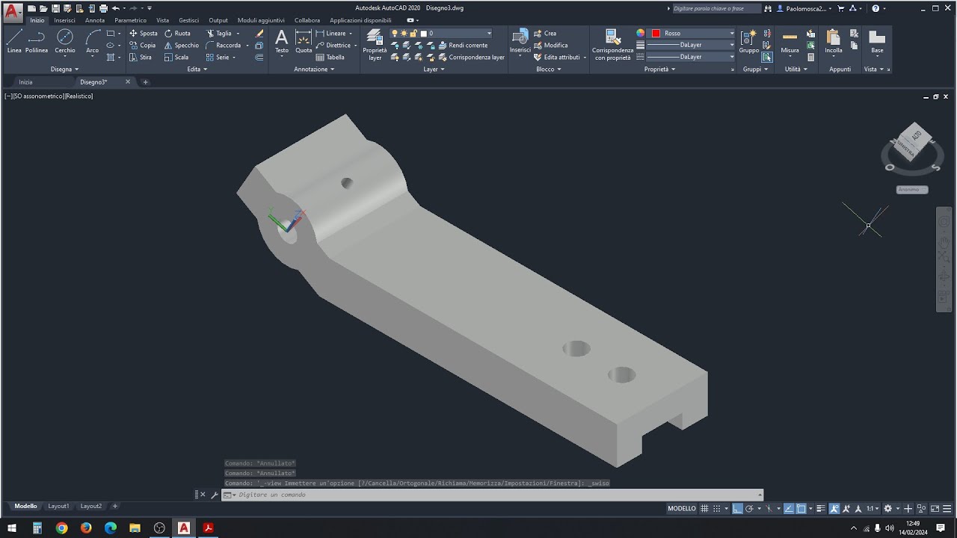957x538 pixels.
Task: Click the Gruppo group tool
Action: pos(748,42)
